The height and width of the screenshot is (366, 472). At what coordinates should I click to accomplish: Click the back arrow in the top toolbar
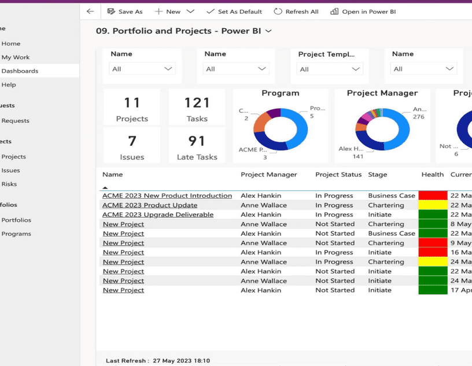[x=90, y=11]
